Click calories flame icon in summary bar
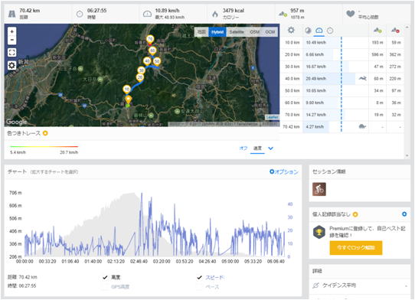Viewport: 415px width, 300px height. click(x=215, y=14)
